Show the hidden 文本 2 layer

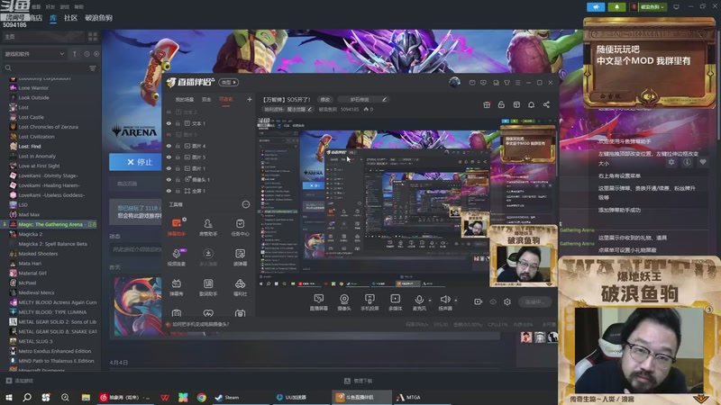169,112
